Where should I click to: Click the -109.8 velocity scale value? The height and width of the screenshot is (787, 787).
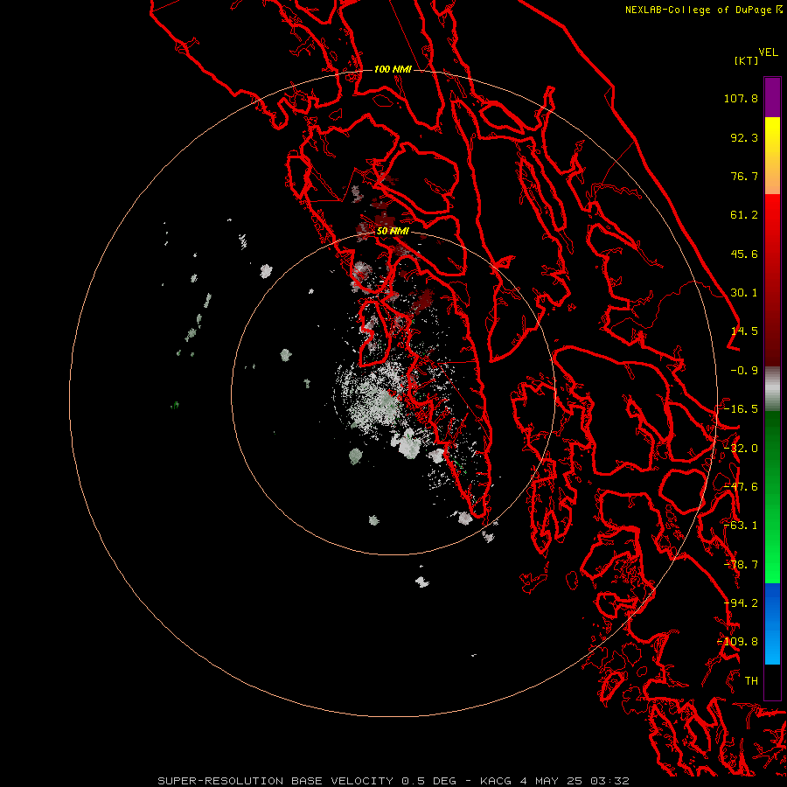point(737,642)
